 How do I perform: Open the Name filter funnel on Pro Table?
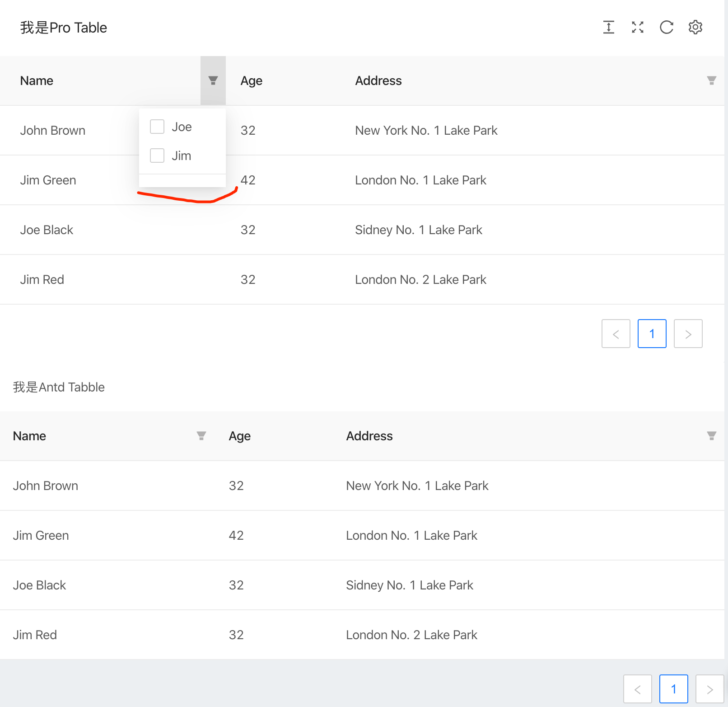click(x=213, y=80)
